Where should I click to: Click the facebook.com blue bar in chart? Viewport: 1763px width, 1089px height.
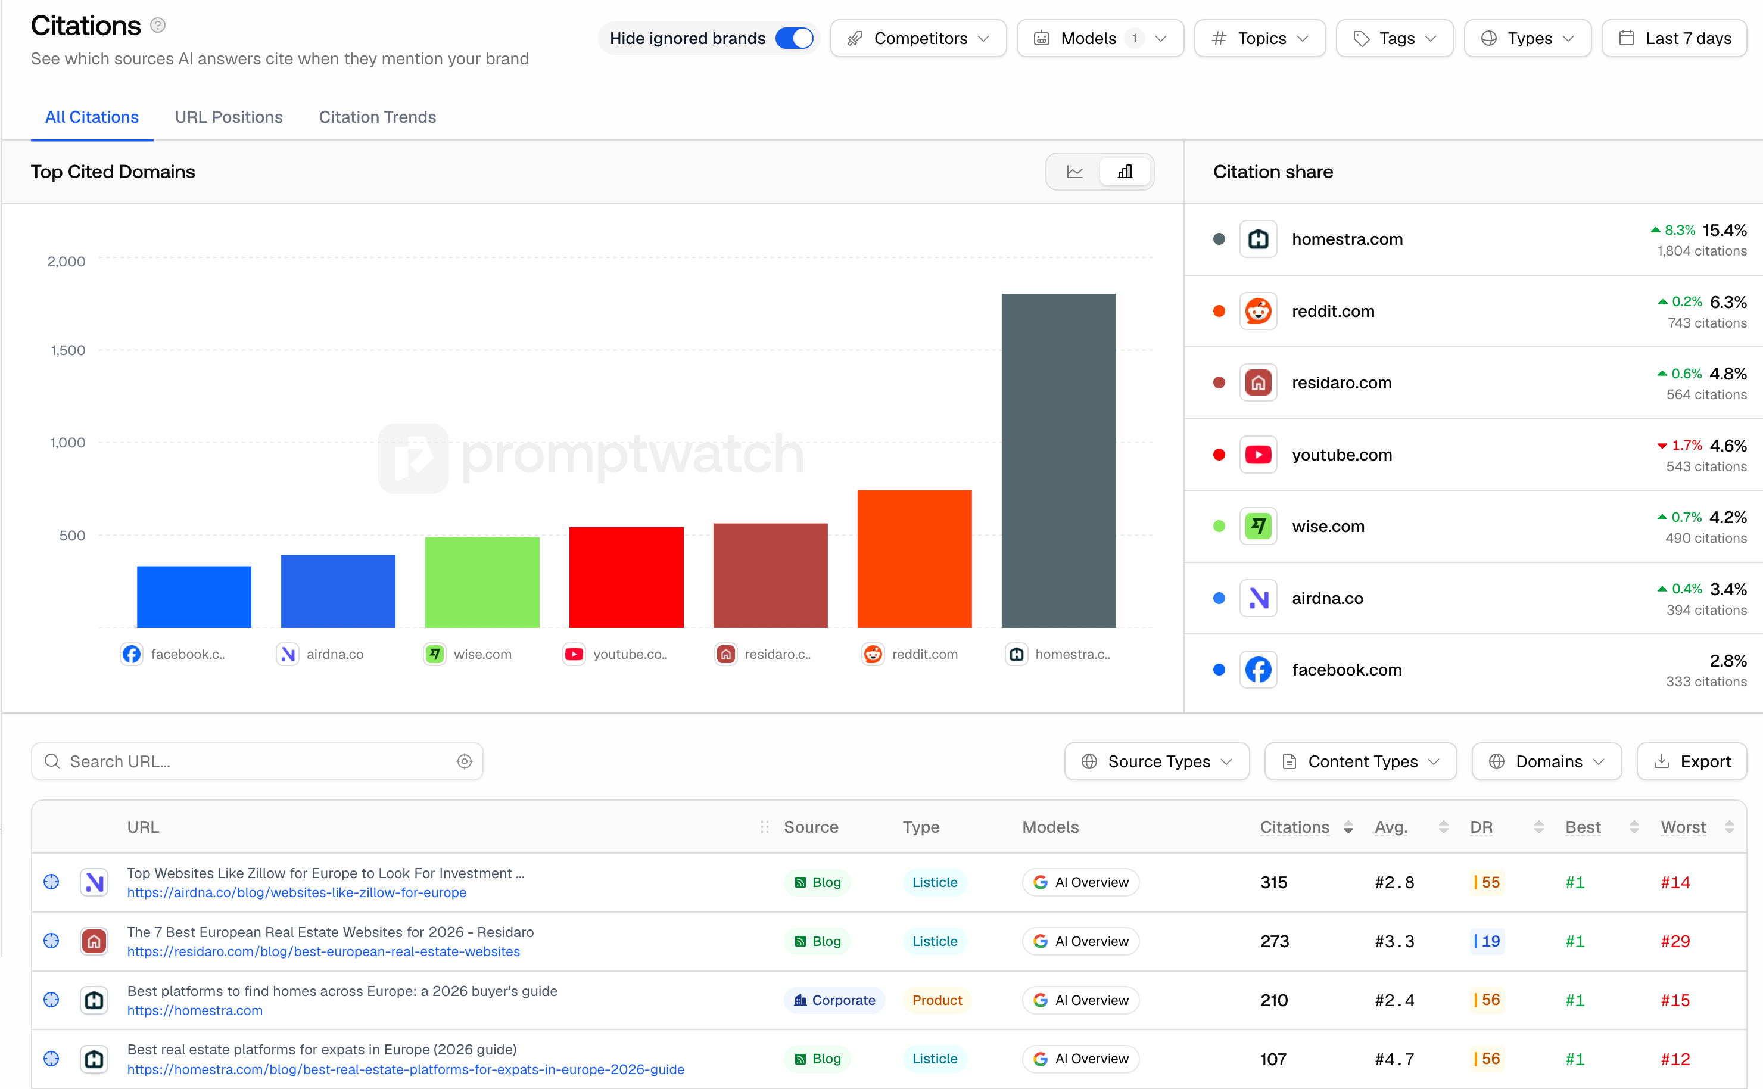[x=194, y=597]
